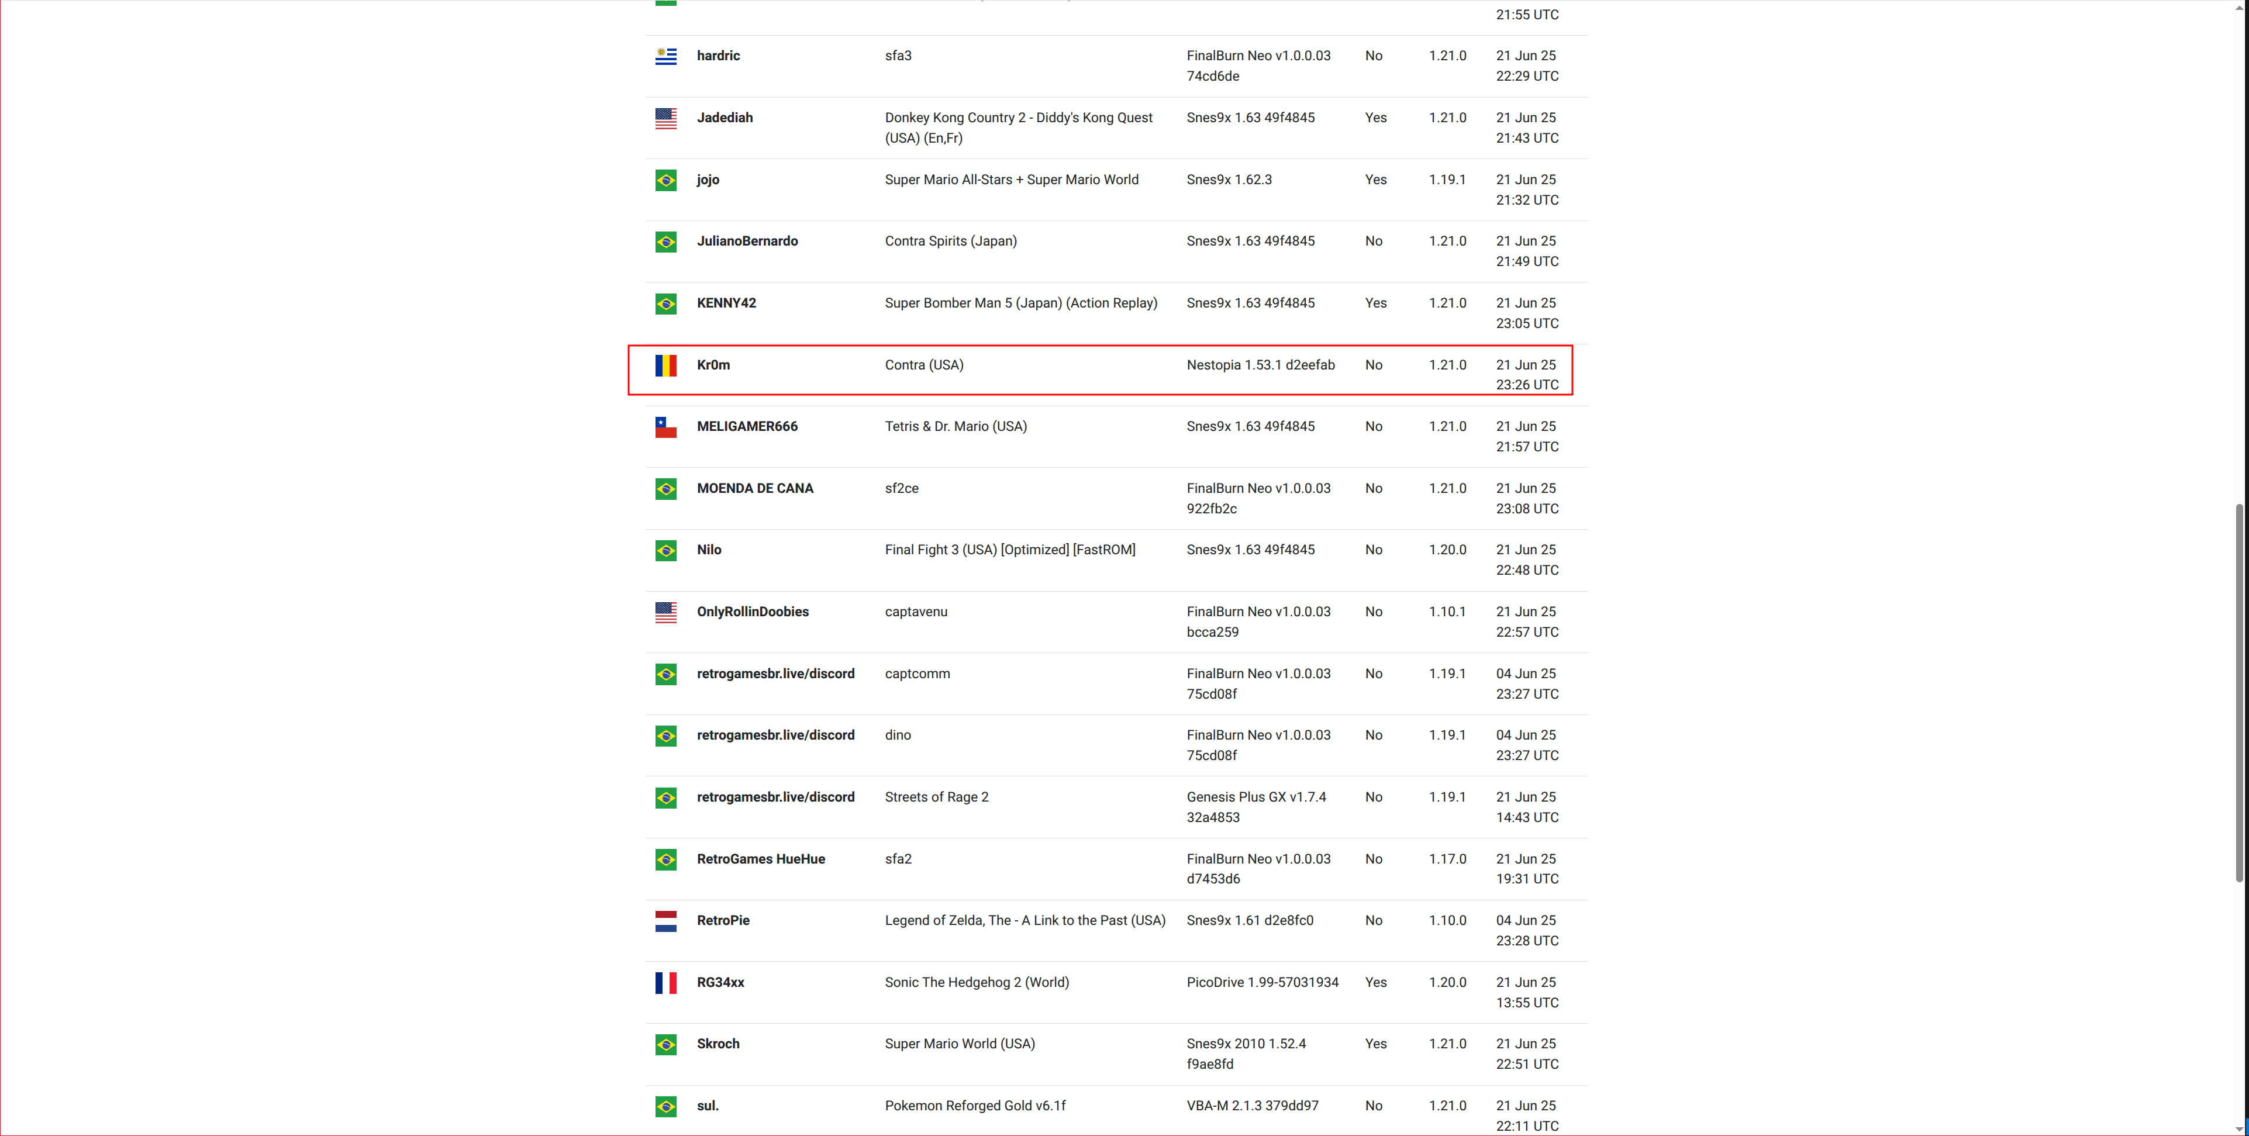The height and width of the screenshot is (1136, 2249).
Task: Click the Brazil flag beside Skroch
Action: [x=665, y=1044]
